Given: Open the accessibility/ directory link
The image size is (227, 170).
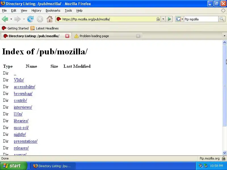Looking at the screenshot, I should pos(24,87).
